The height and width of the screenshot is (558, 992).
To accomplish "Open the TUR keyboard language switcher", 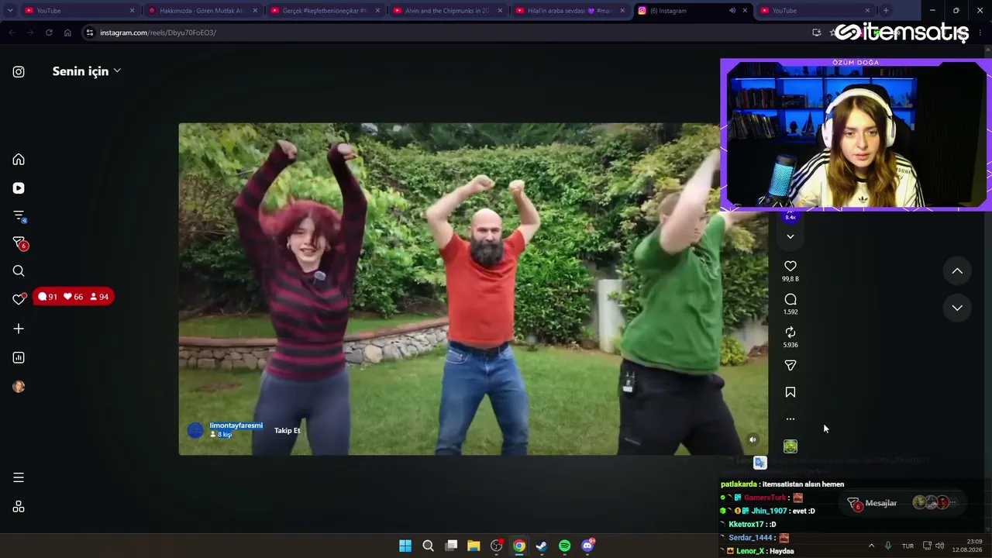I will [908, 546].
